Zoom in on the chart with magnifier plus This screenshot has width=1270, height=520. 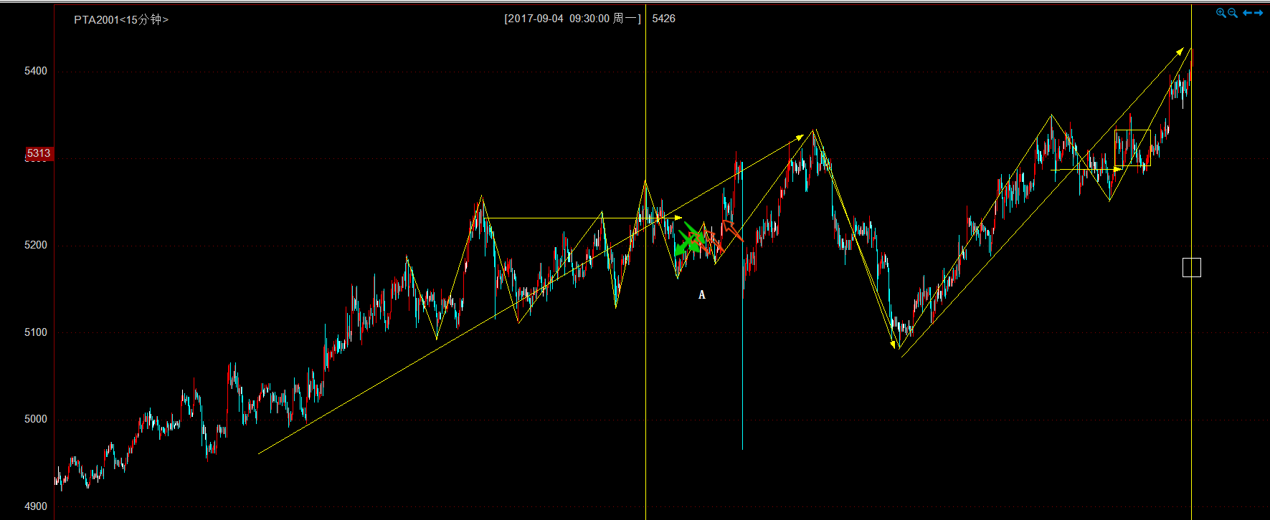1221,13
